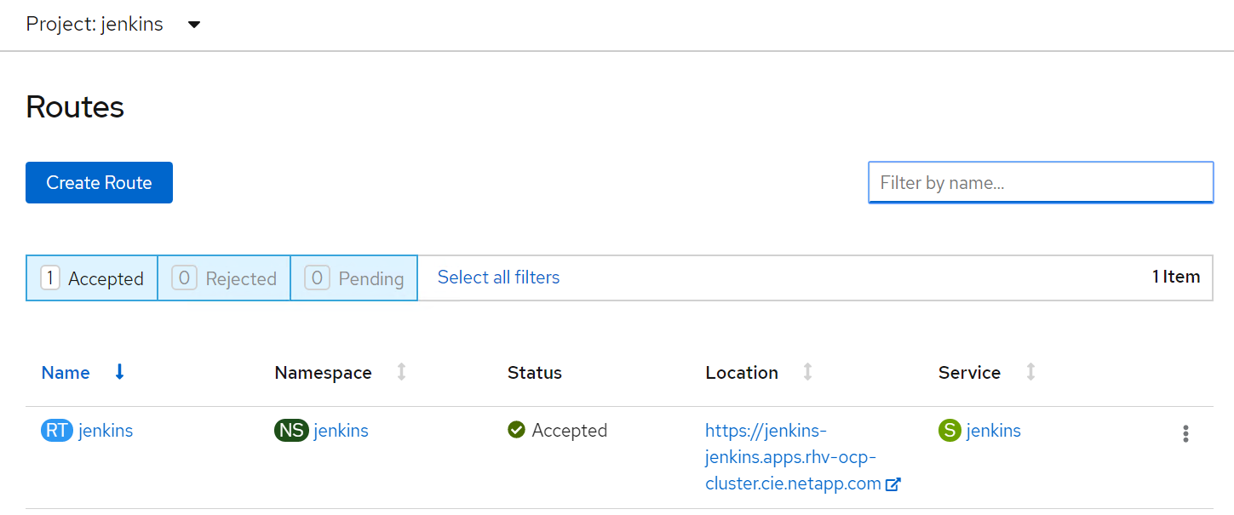Sort the table by Name header
The height and width of the screenshot is (515, 1234).
click(x=66, y=373)
